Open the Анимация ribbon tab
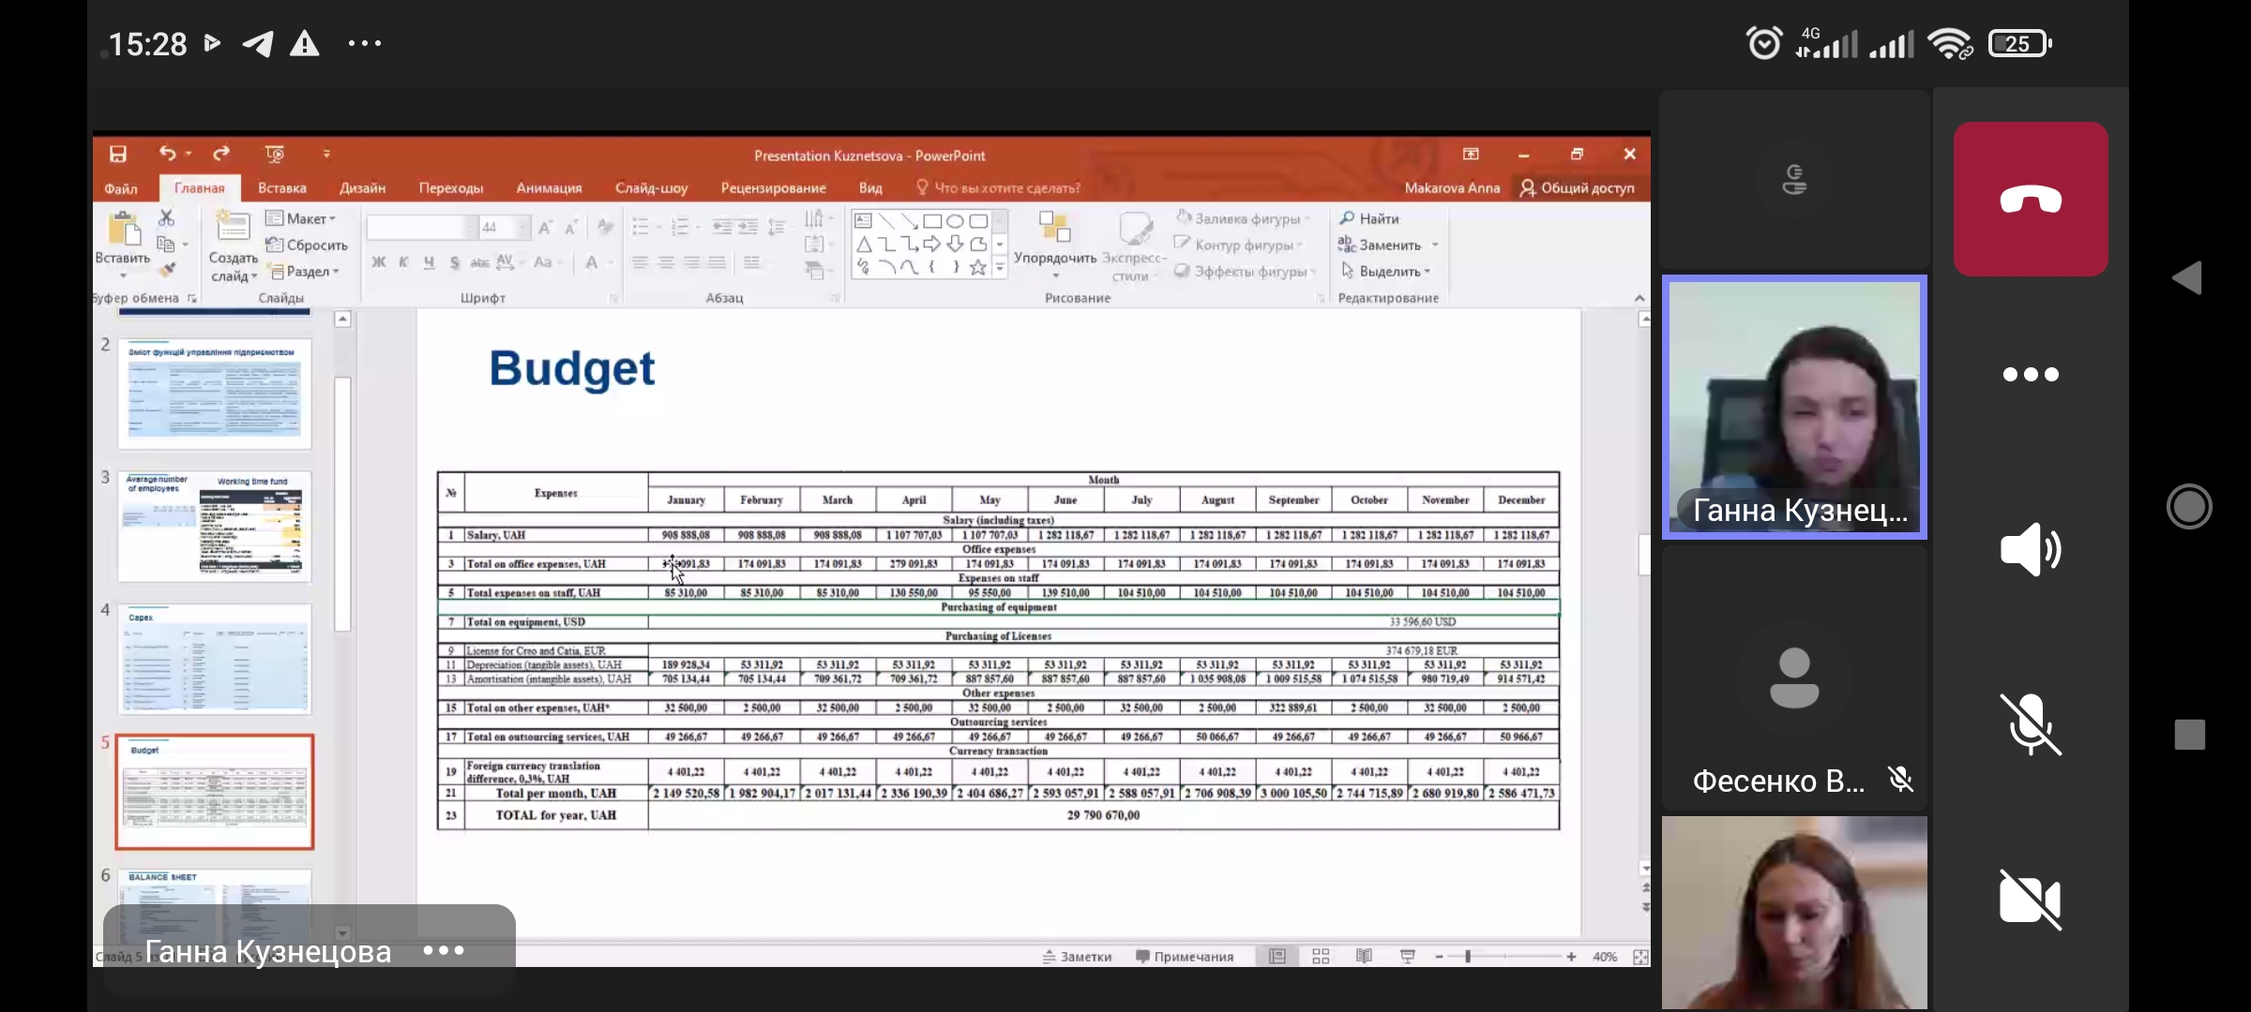Viewport: 2251px width, 1012px height. point(549,188)
